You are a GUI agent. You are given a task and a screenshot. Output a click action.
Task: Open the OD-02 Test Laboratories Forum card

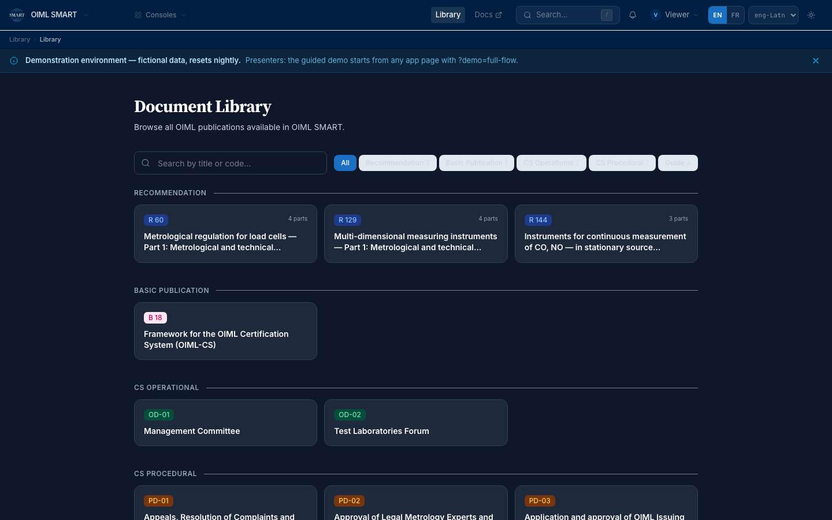pyautogui.click(x=415, y=423)
